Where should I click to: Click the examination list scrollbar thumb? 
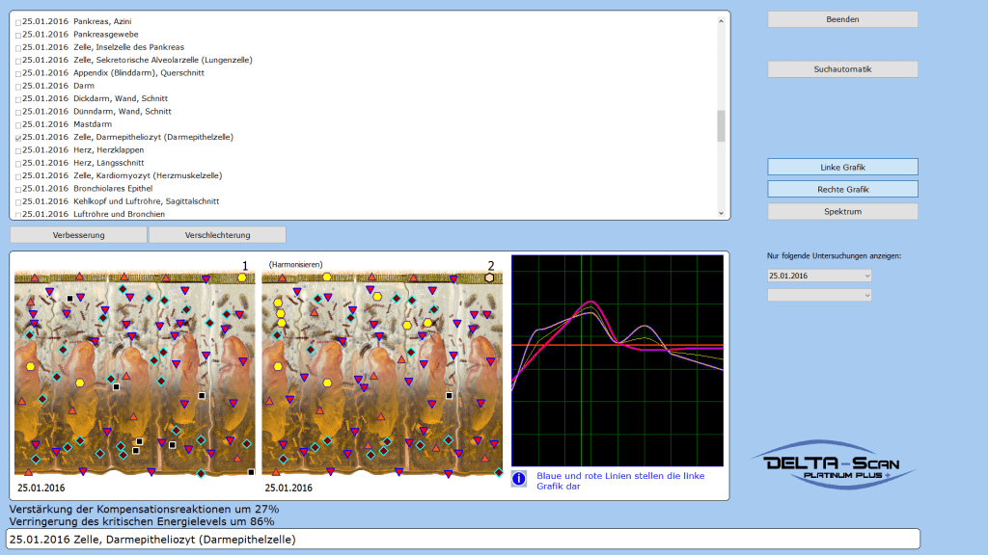coord(721,125)
